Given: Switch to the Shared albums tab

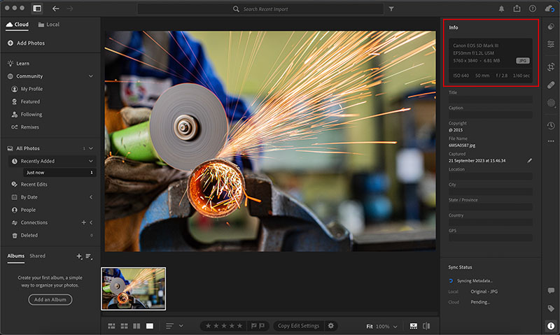Looking at the screenshot, I should [37, 256].
